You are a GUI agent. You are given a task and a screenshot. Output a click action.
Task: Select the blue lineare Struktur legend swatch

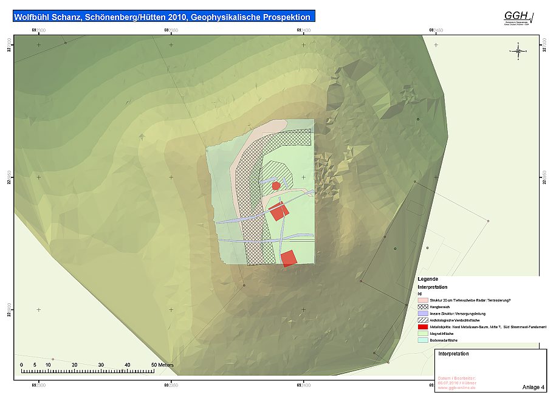[x=424, y=314]
